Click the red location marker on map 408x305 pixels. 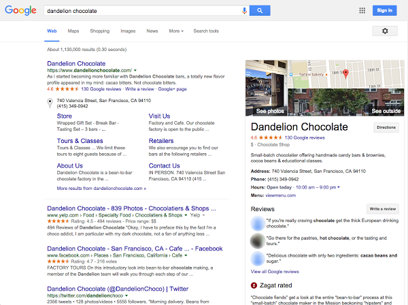(345, 74)
